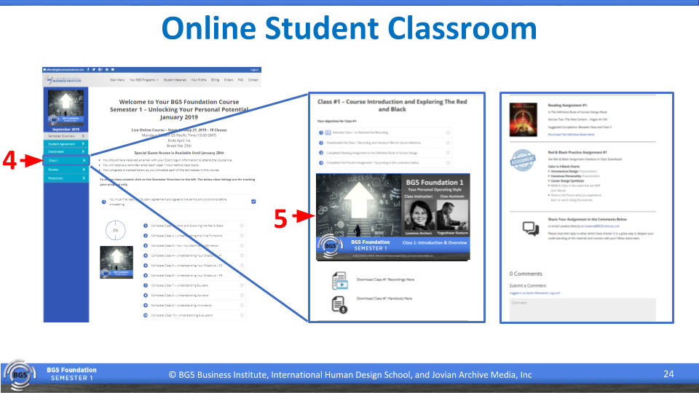
Task: Click the chat bubbles comments icon
Action: pos(531,229)
